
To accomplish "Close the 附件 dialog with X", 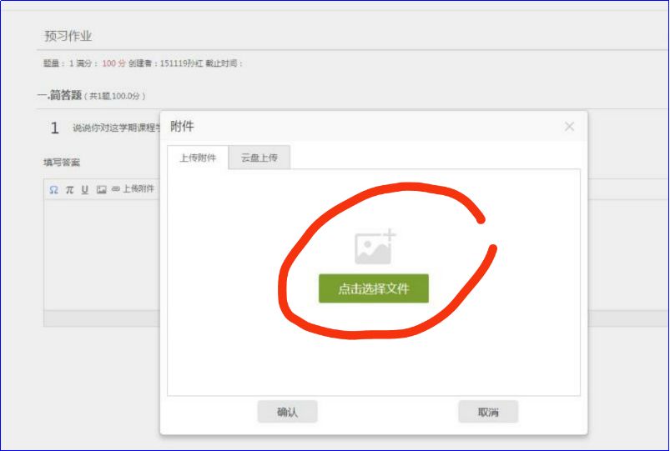I will pyautogui.click(x=569, y=127).
